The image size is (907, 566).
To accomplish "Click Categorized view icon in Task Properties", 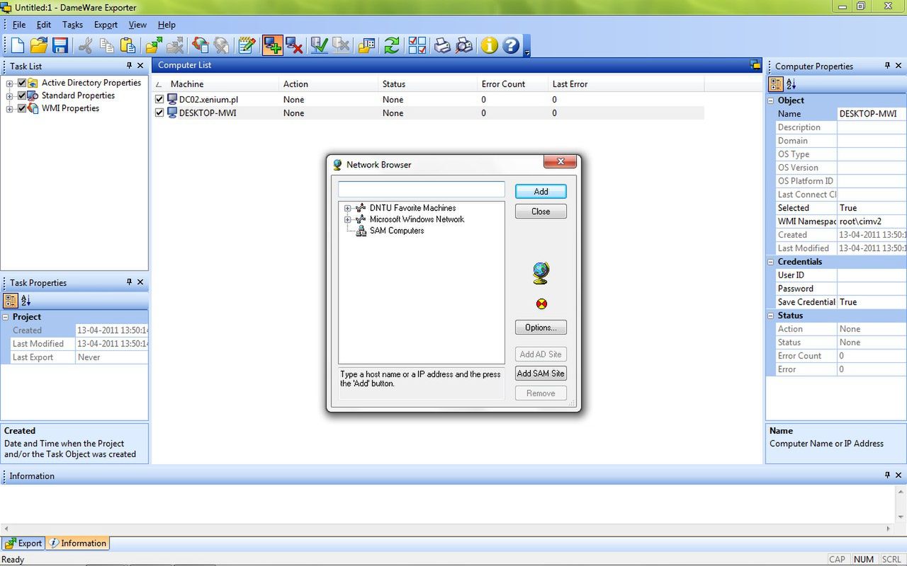I will click(x=11, y=301).
